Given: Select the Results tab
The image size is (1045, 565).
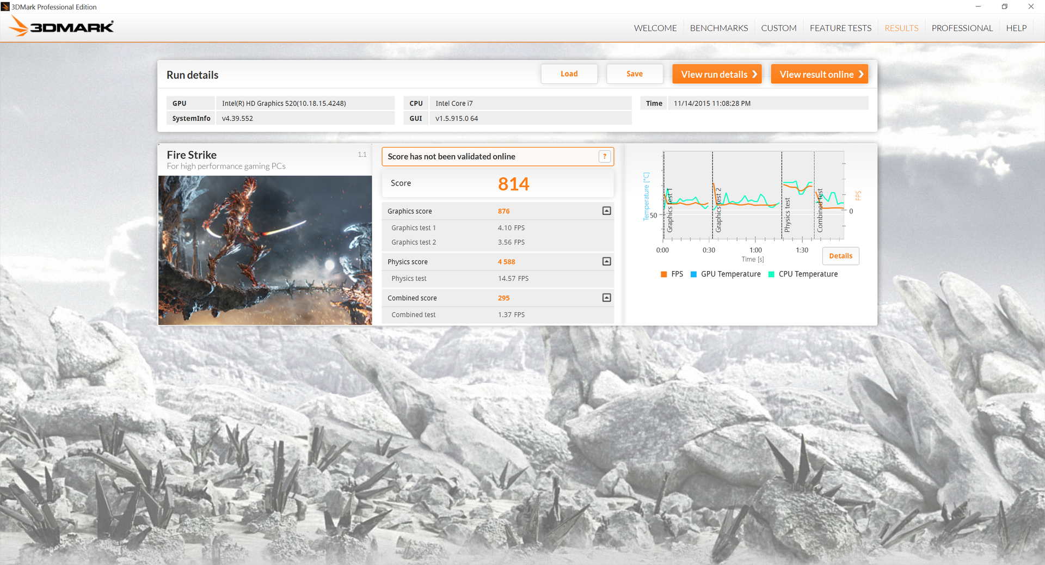Looking at the screenshot, I should click(x=901, y=28).
